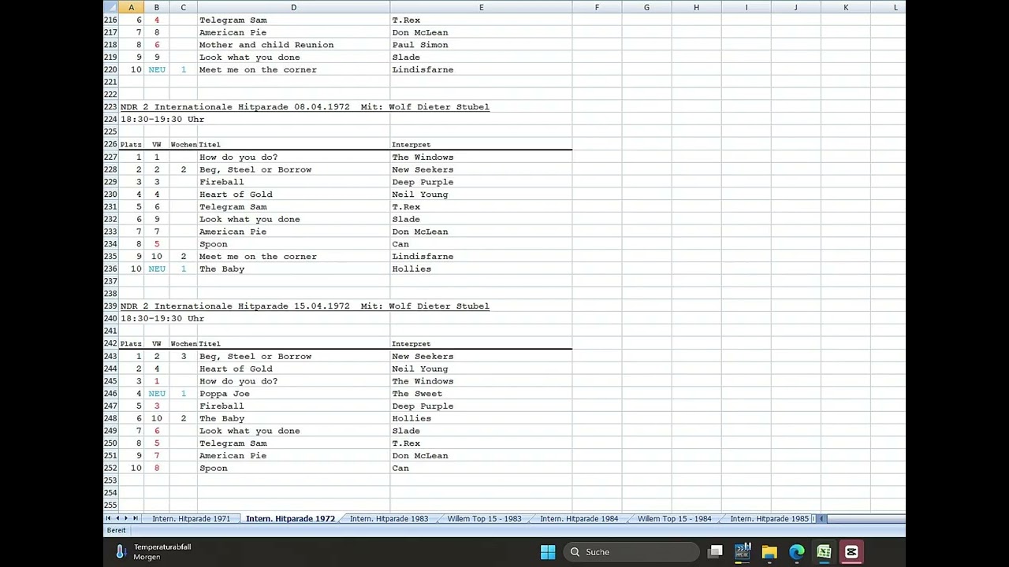
Task: Select row 223 by its row header
Action: (110, 107)
